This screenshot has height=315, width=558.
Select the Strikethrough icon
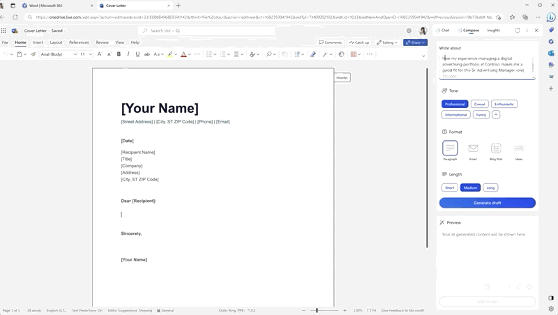[147, 54]
